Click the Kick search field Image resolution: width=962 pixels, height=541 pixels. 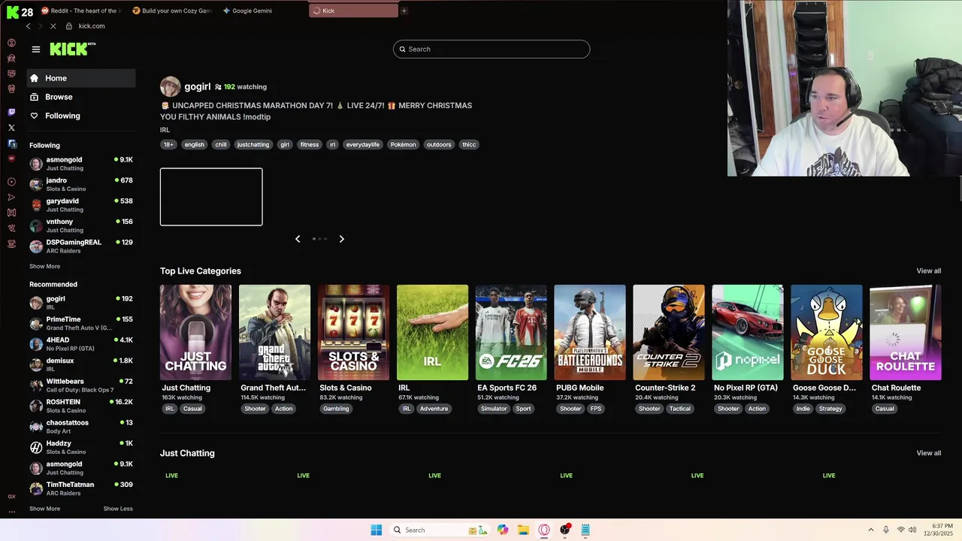(492, 49)
